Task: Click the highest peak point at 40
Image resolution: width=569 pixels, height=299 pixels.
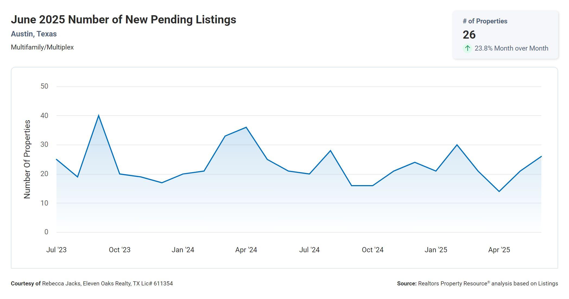Action: click(99, 116)
